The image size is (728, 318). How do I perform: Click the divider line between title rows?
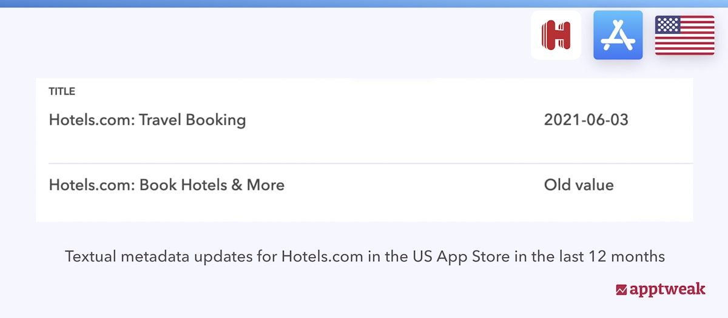point(364,164)
